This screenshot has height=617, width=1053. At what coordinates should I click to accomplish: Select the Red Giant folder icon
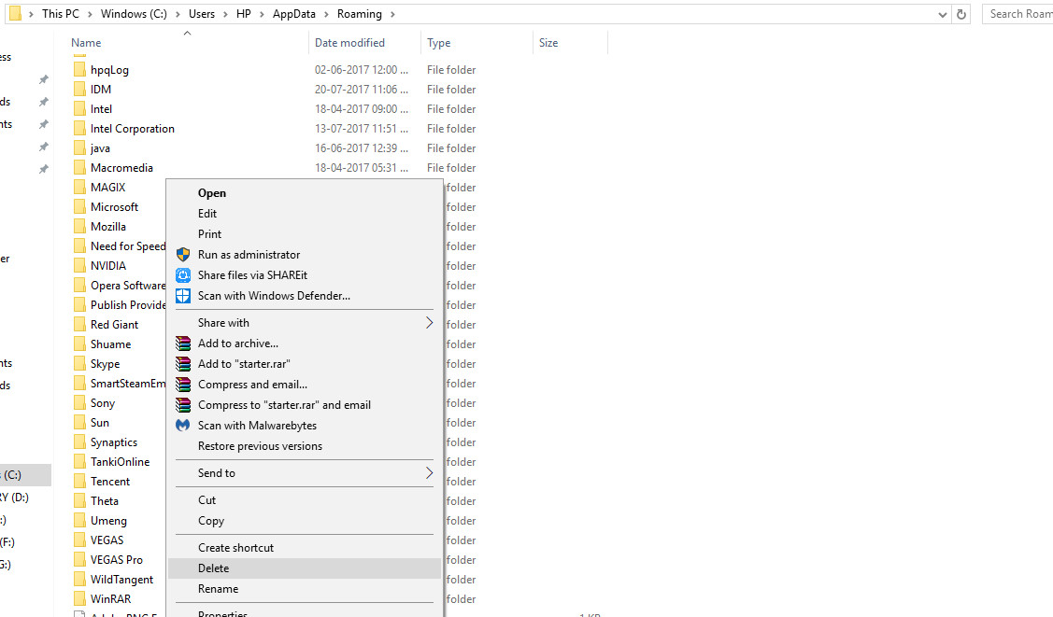[x=79, y=325]
